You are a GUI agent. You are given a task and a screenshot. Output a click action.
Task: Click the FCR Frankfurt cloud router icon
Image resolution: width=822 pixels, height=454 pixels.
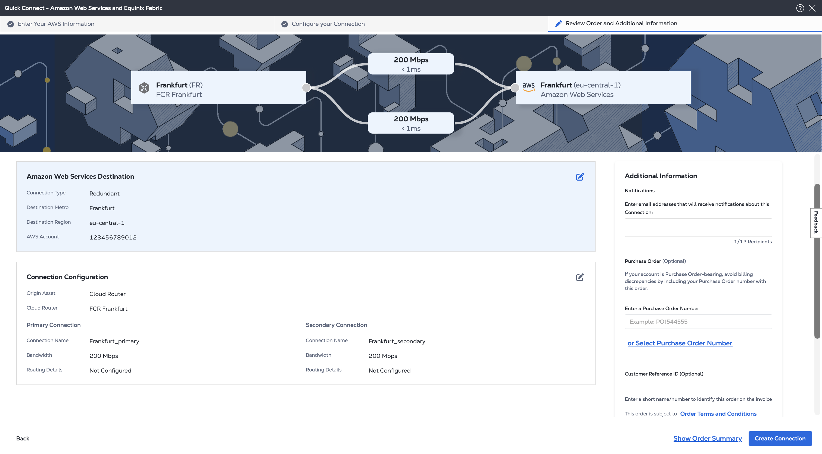[x=144, y=88]
